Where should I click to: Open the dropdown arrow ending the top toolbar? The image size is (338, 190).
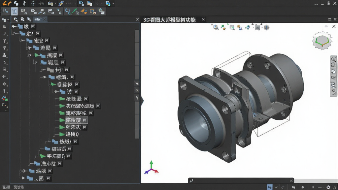click(113, 3)
